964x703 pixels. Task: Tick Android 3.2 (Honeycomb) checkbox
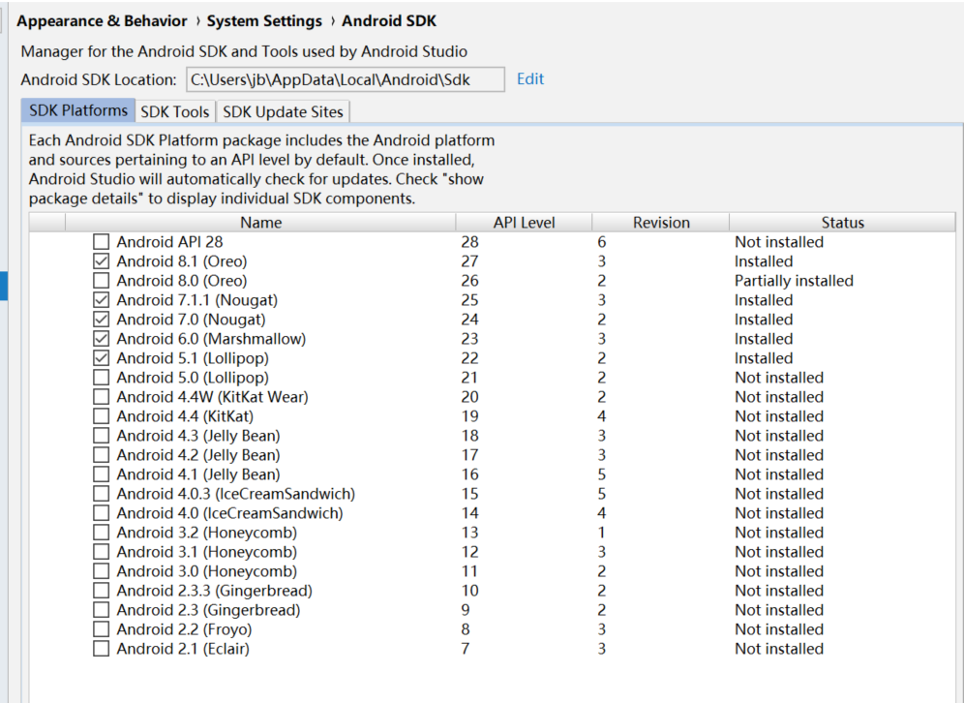(x=102, y=533)
